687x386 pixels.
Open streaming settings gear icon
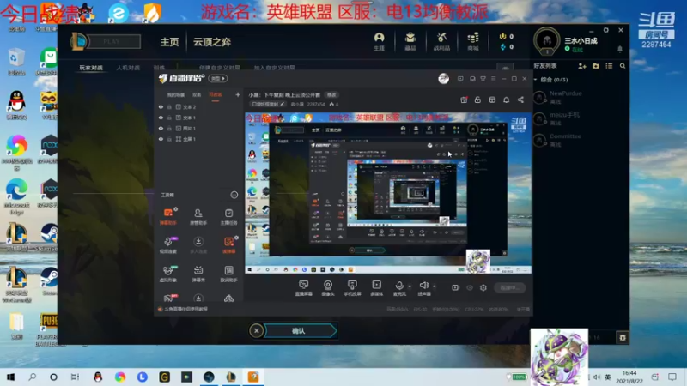click(483, 287)
